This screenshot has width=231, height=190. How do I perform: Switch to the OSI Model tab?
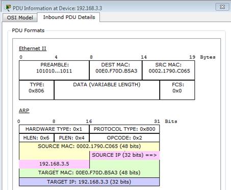(x=20, y=17)
